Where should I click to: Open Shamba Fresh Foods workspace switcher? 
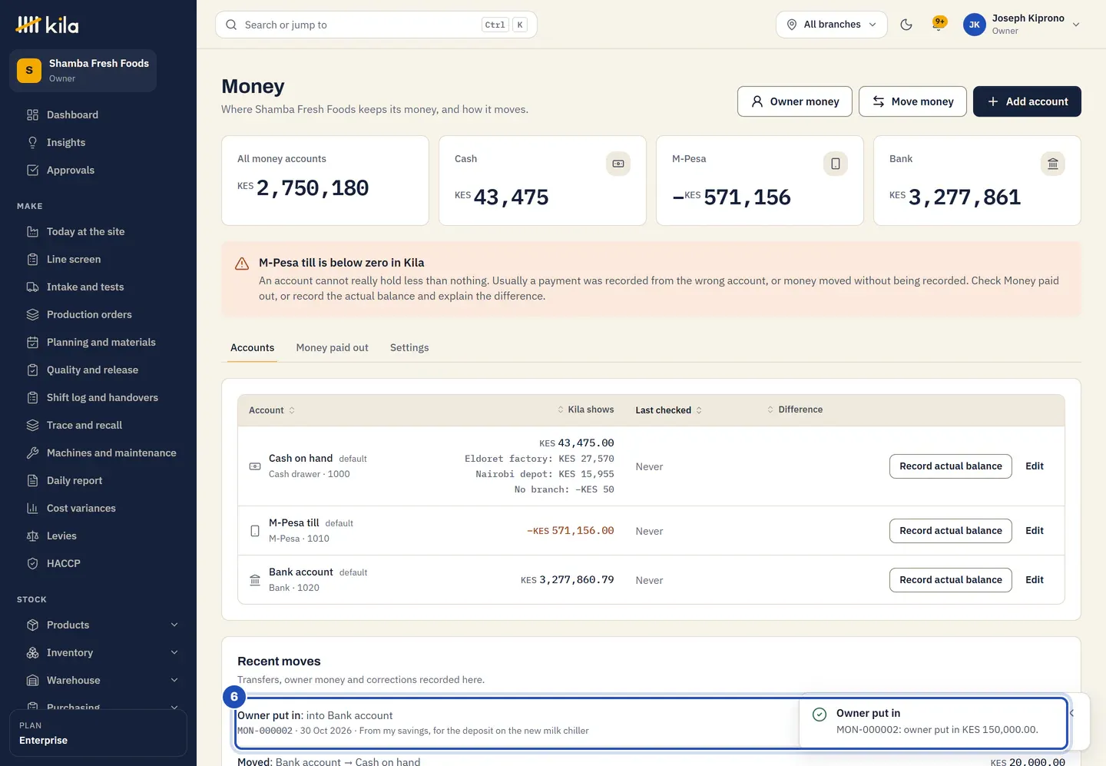[83, 71]
